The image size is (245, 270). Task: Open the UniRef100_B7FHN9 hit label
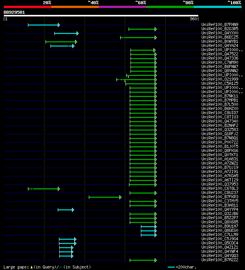click(x=220, y=24)
